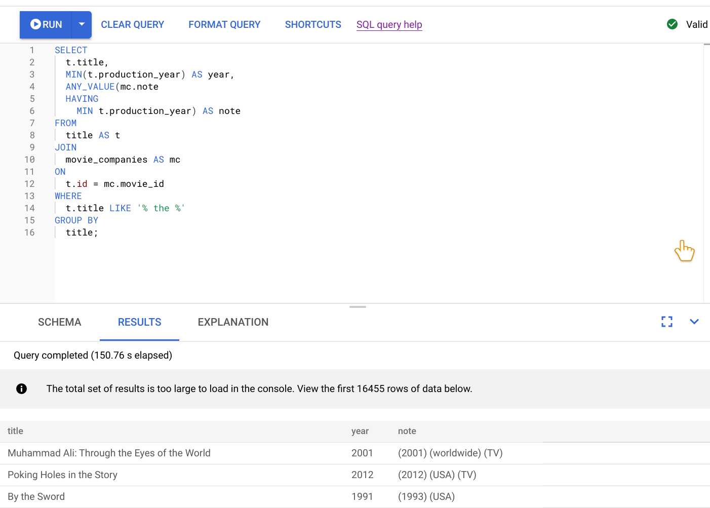Click the info icon beside results message
Viewport: 710px width, 508px height.
pos(21,388)
